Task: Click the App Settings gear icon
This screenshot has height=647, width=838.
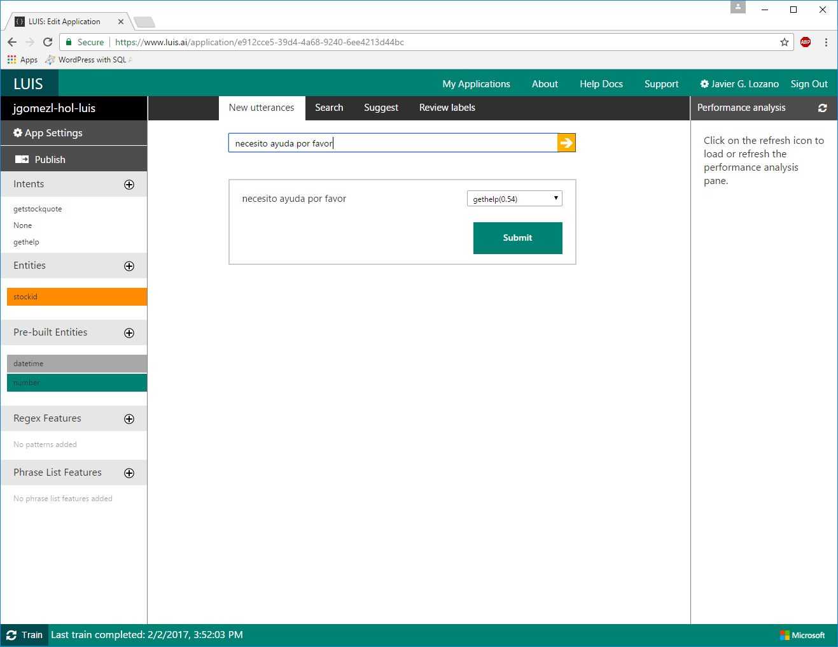Action: pos(18,132)
